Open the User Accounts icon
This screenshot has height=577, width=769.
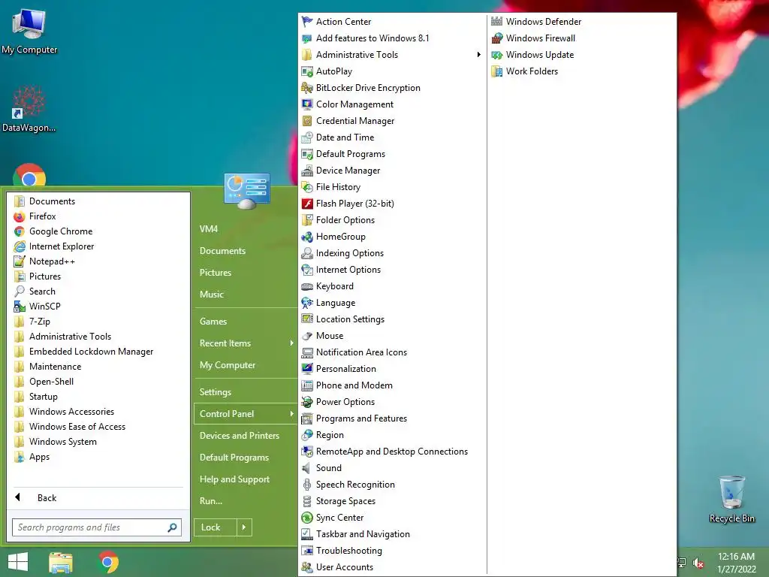pos(307,567)
